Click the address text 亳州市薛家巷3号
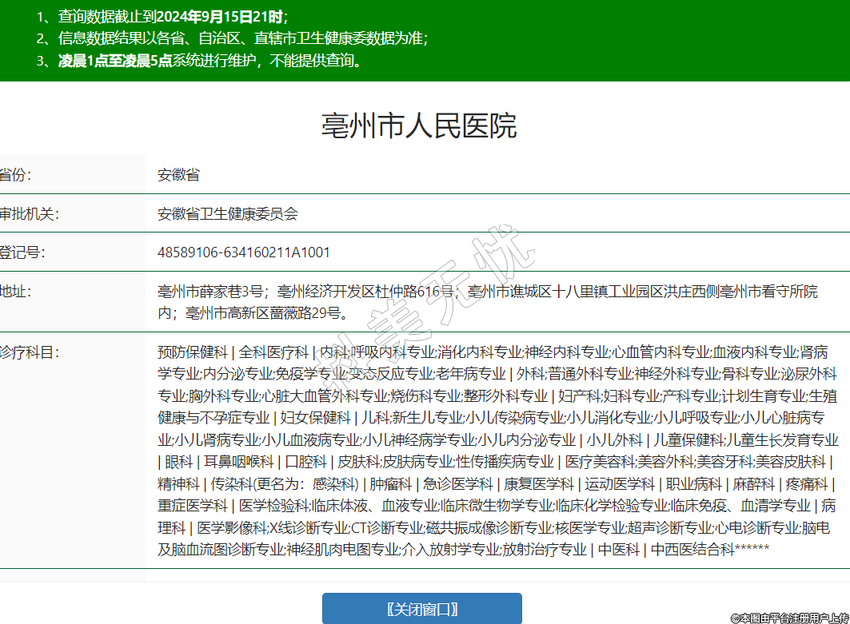The width and height of the screenshot is (850, 624). [x=210, y=292]
